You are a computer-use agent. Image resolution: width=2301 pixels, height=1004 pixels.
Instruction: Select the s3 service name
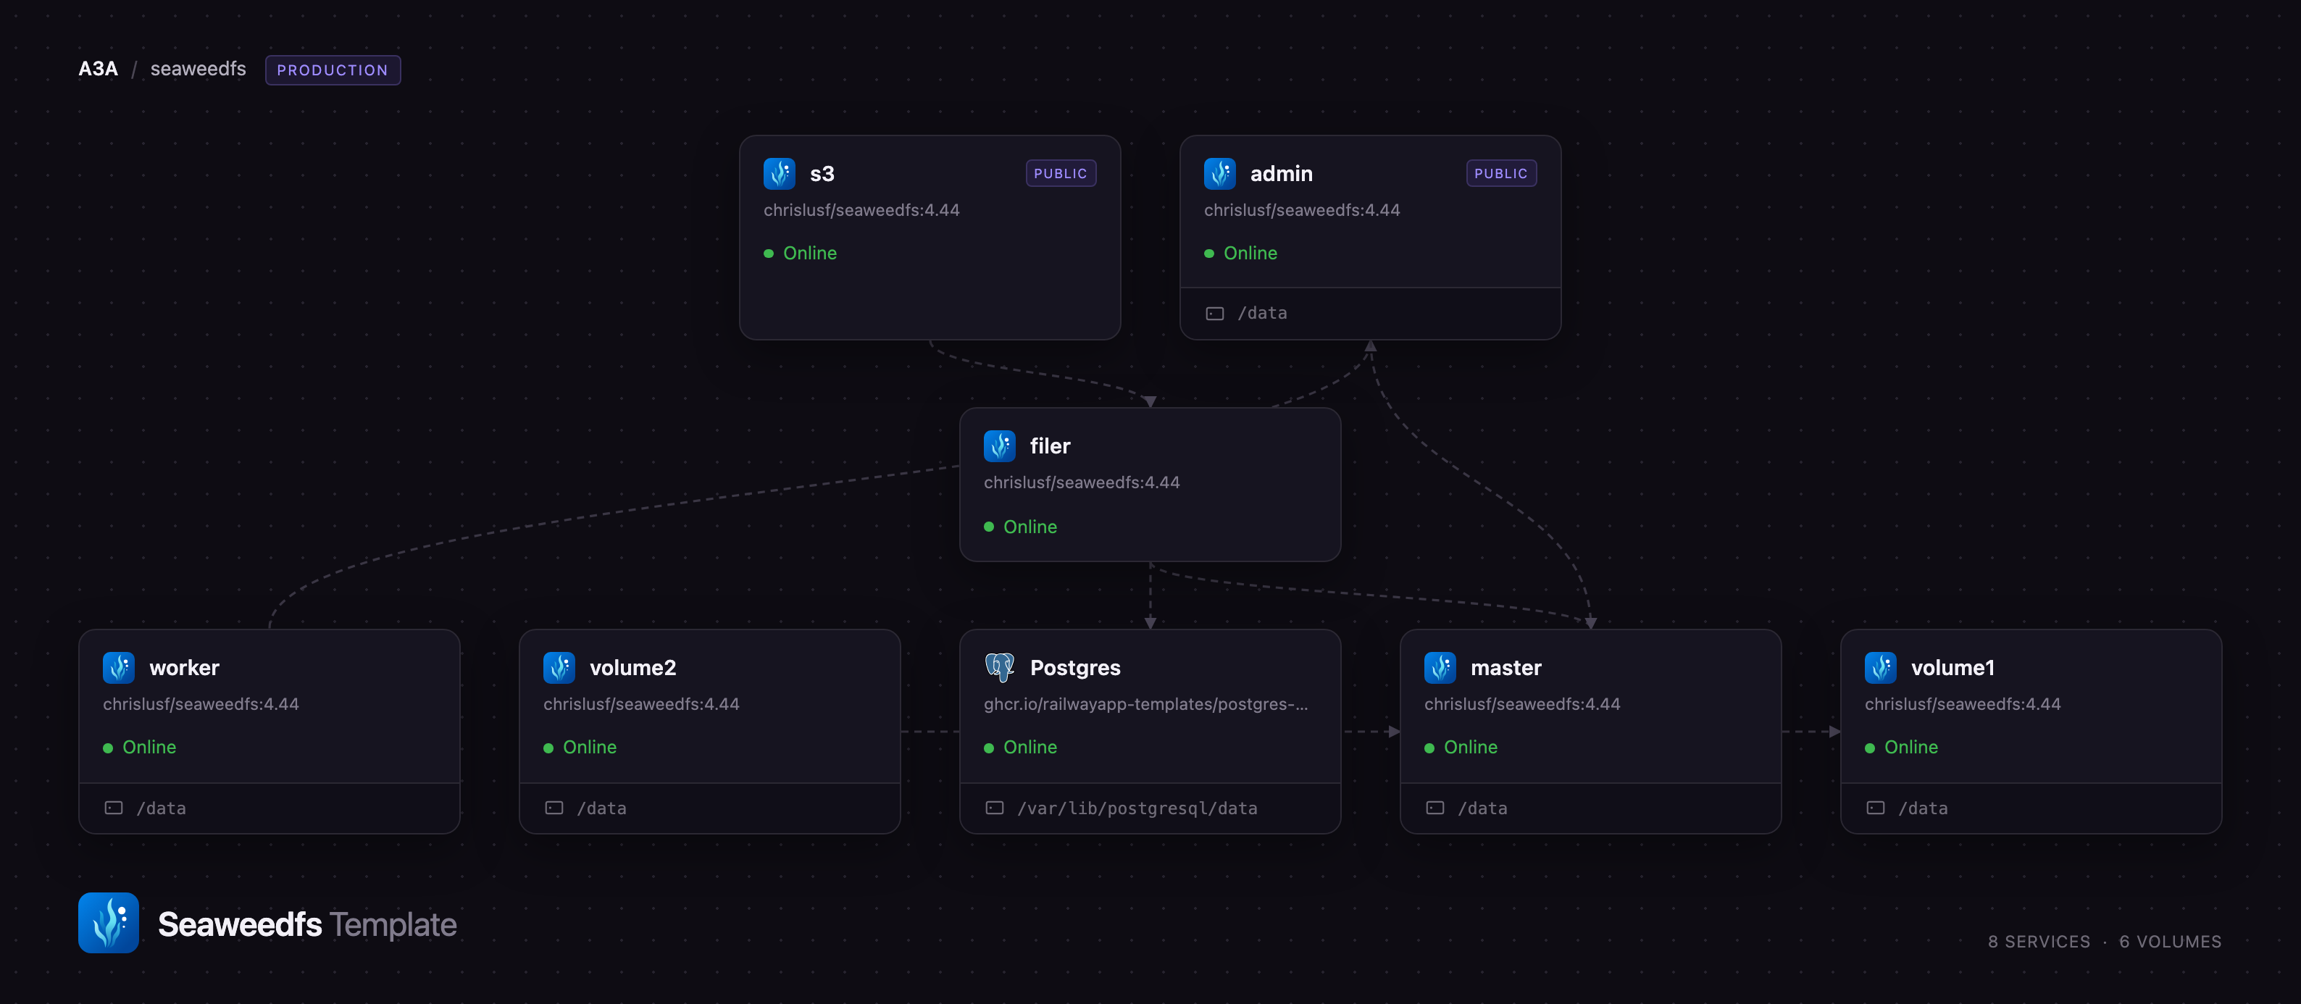[x=822, y=173]
